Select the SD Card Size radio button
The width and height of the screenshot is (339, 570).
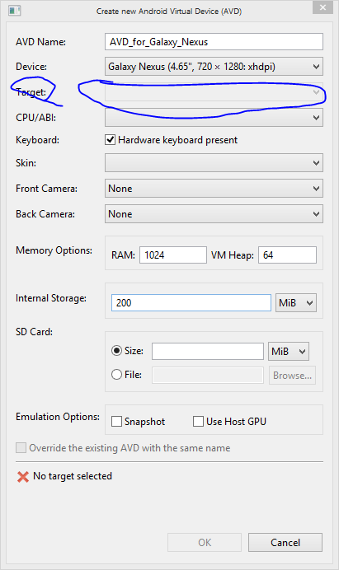click(x=116, y=351)
